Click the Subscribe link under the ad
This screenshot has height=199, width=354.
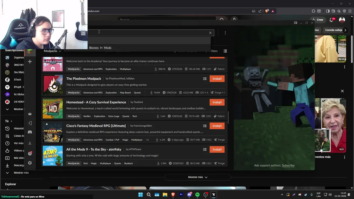click(x=288, y=165)
